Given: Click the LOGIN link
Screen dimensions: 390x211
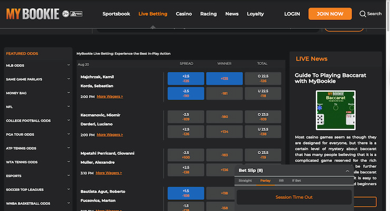Looking at the screenshot, I should tap(292, 14).
